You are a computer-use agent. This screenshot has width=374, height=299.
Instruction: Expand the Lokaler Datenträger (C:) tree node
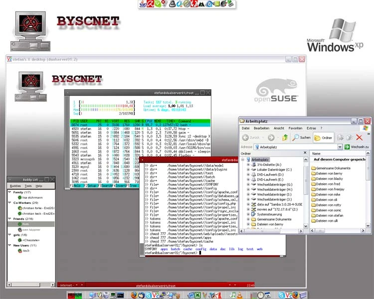pyautogui.click(x=248, y=169)
